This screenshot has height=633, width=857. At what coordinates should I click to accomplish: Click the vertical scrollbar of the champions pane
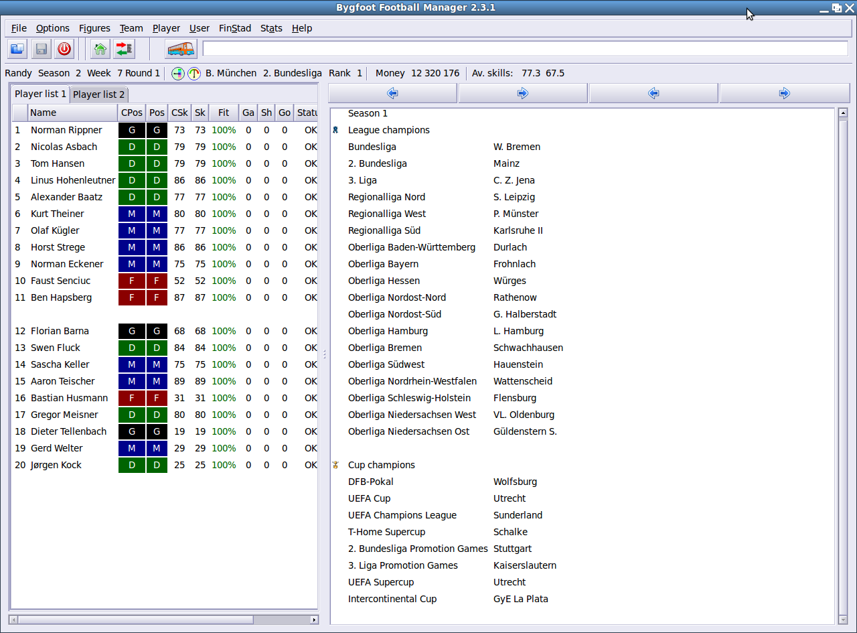point(843,366)
